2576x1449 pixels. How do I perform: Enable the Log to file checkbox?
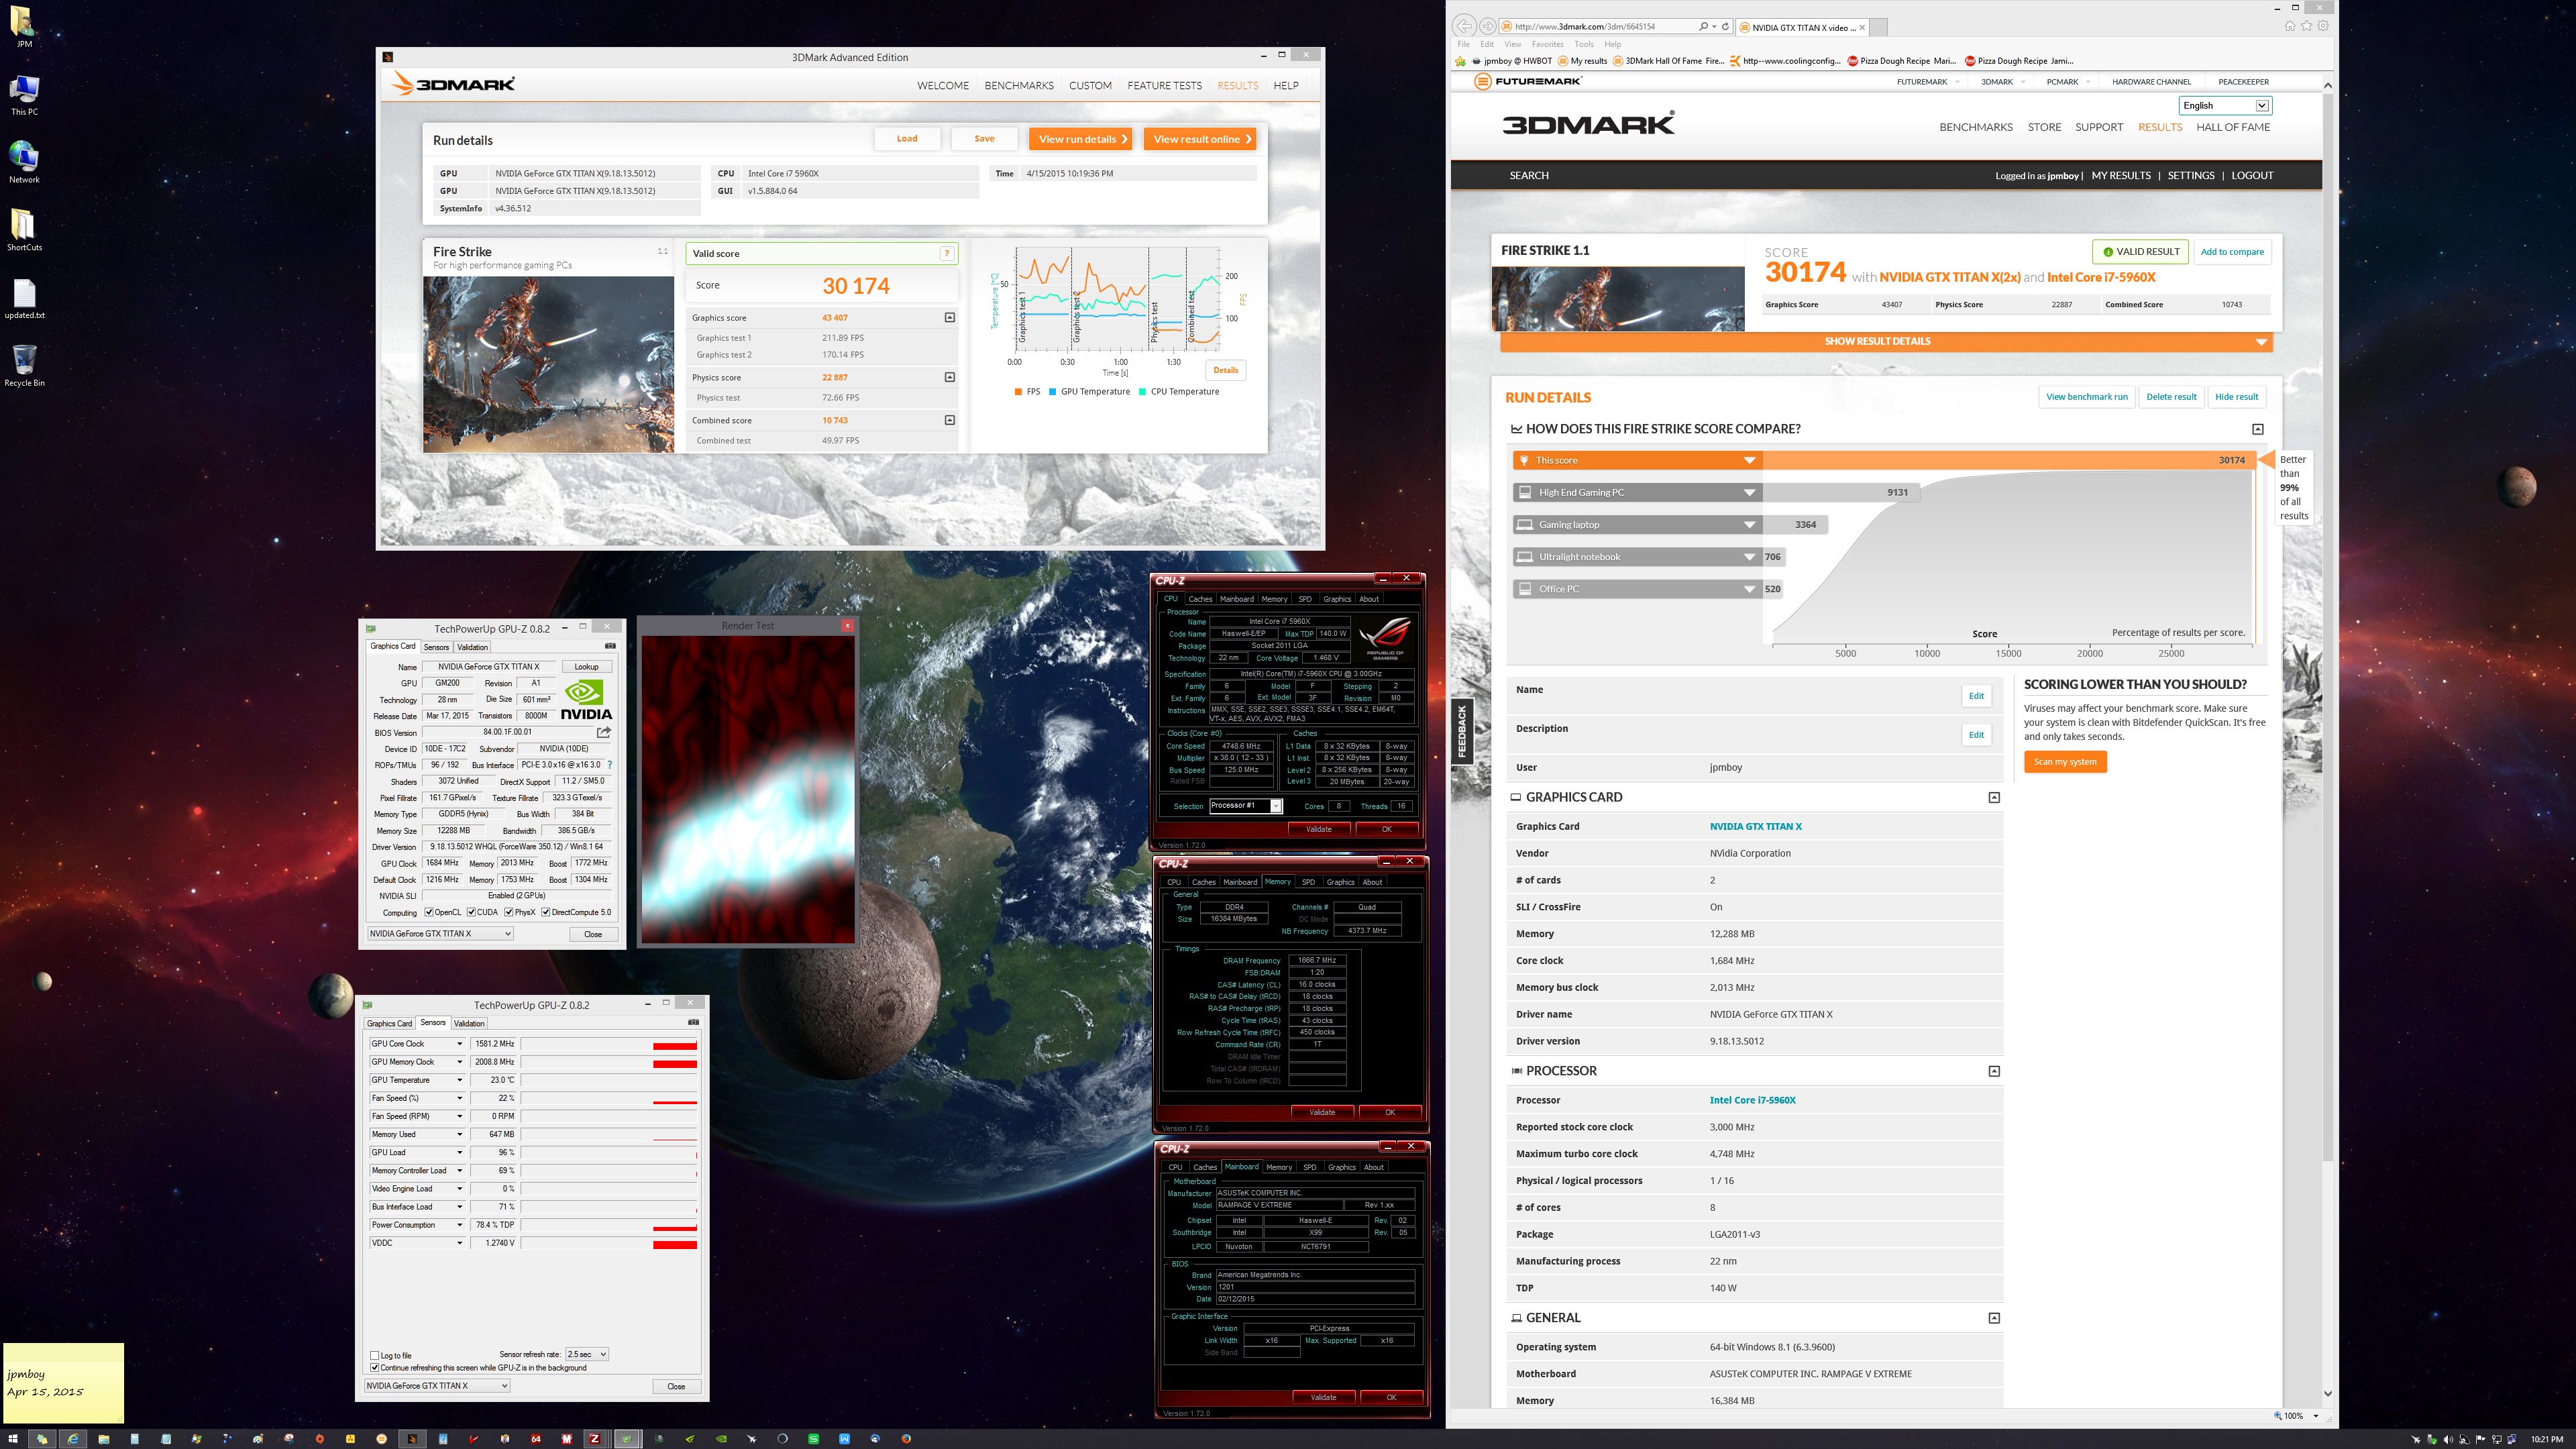(375, 1356)
